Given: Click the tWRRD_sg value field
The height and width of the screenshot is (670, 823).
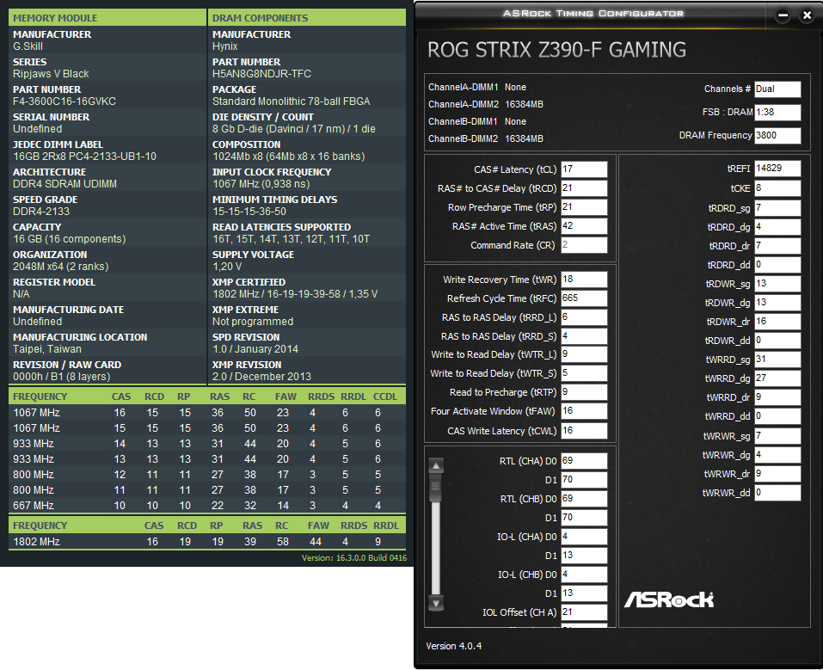Looking at the screenshot, I should click(x=777, y=360).
